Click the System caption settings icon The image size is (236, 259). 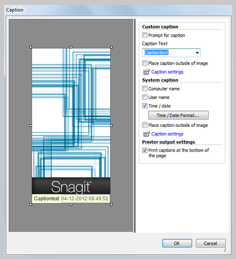(146, 134)
